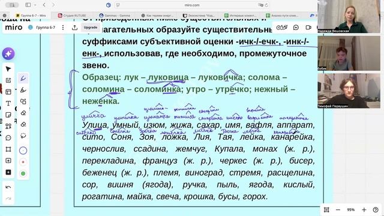The height and width of the screenshot is (216, 384).
Task: Go forward with the browser forward arrow
Action: point(53,5)
